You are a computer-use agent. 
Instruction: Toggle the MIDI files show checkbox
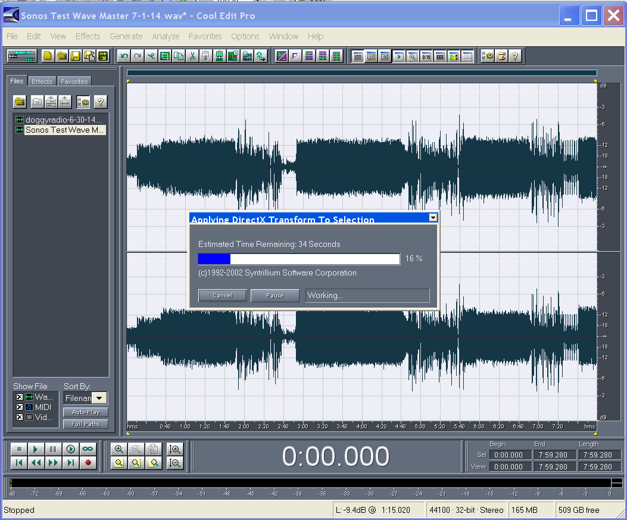19,407
